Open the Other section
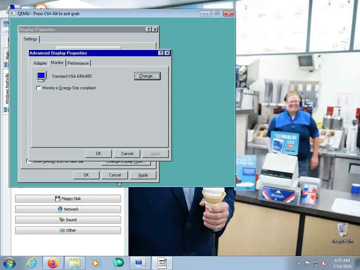 tap(68, 230)
